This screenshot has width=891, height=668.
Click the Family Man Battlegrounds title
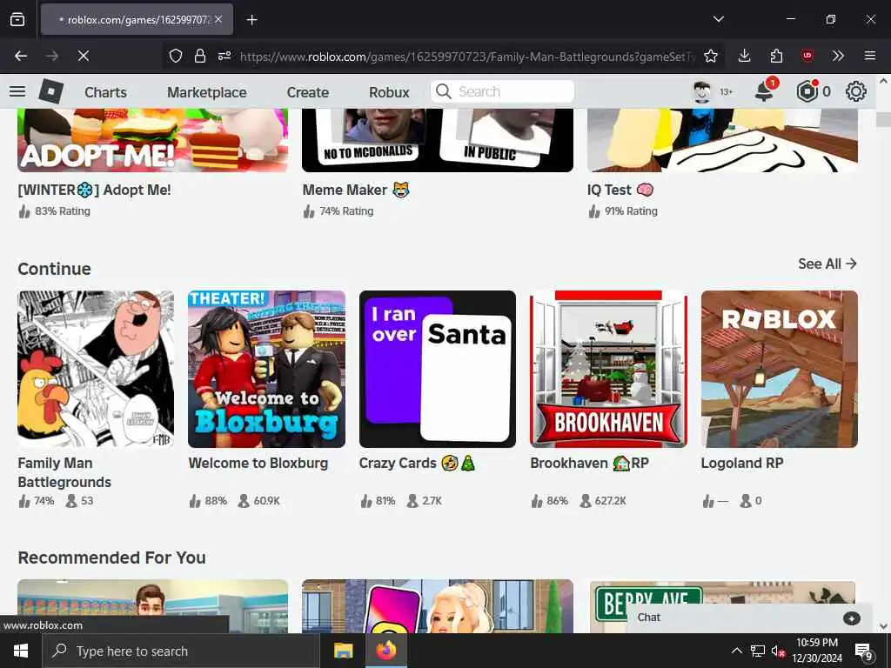point(64,472)
